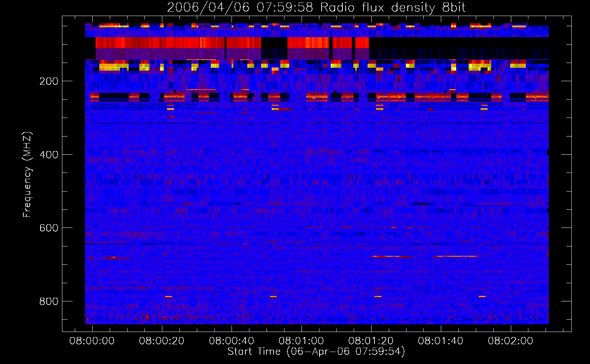The width and height of the screenshot is (590, 364).
Task: Click the 08:01:40 time tick label
Action: [x=440, y=341]
